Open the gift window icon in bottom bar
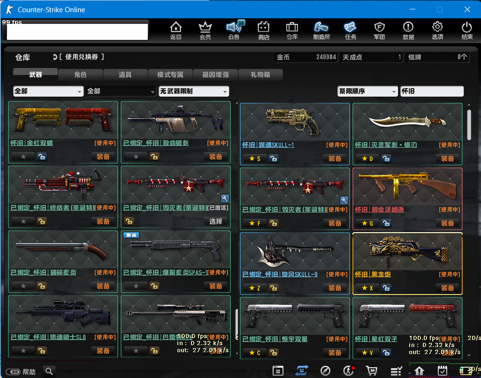 [x=278, y=371]
